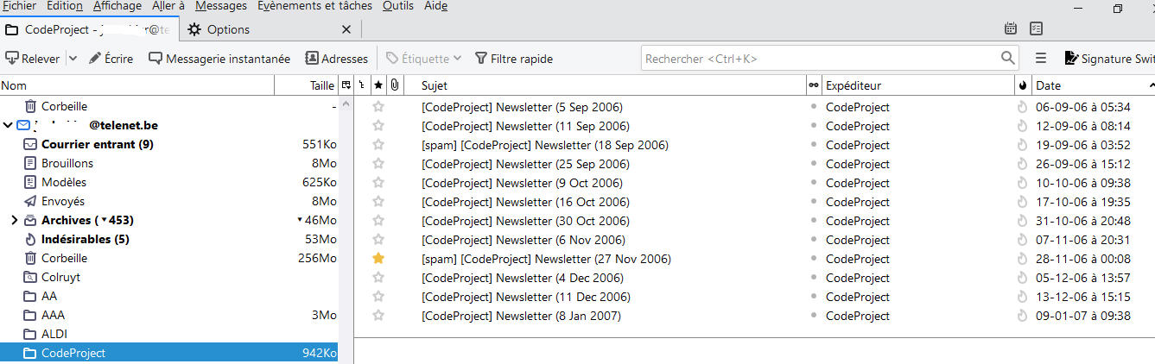Click the Écrire compose button

[111, 59]
